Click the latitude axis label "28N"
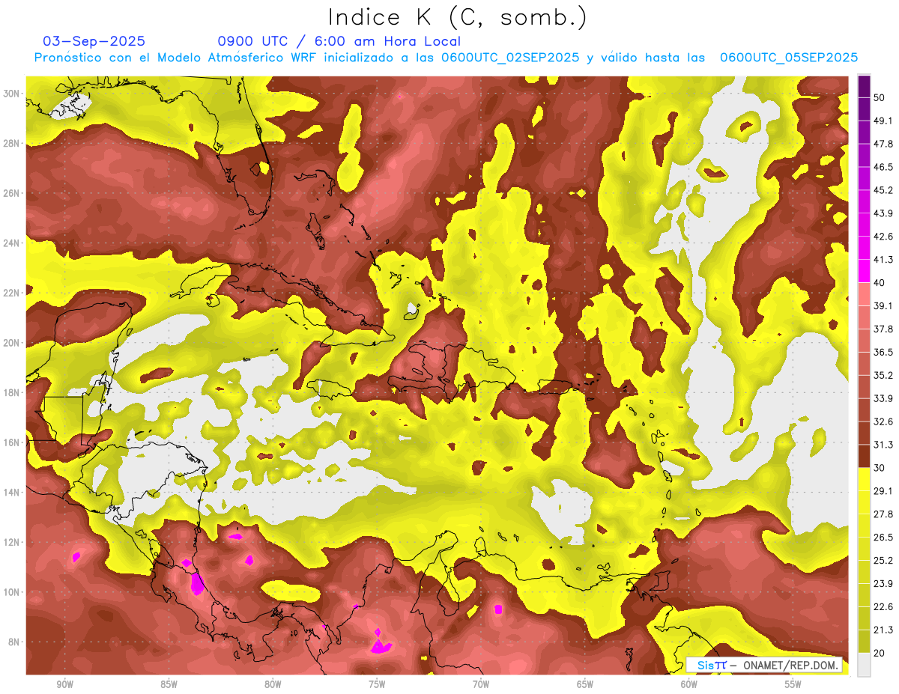The height and width of the screenshot is (694, 899). click(11, 143)
